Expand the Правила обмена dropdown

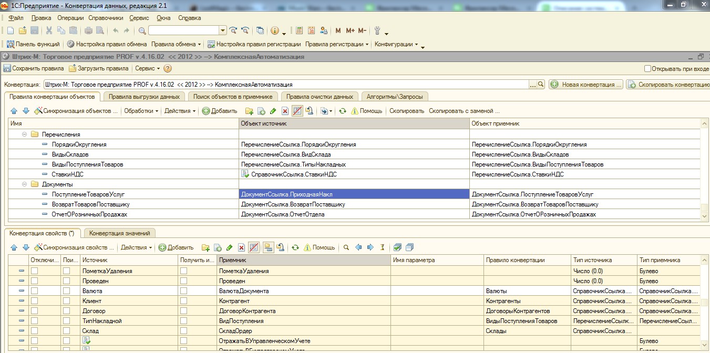pyautogui.click(x=176, y=44)
